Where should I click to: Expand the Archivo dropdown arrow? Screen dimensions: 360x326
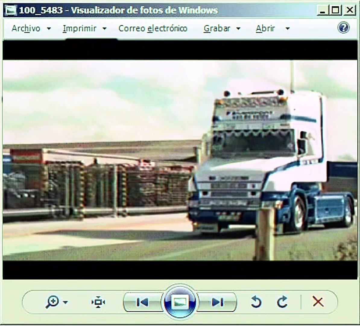click(49, 29)
